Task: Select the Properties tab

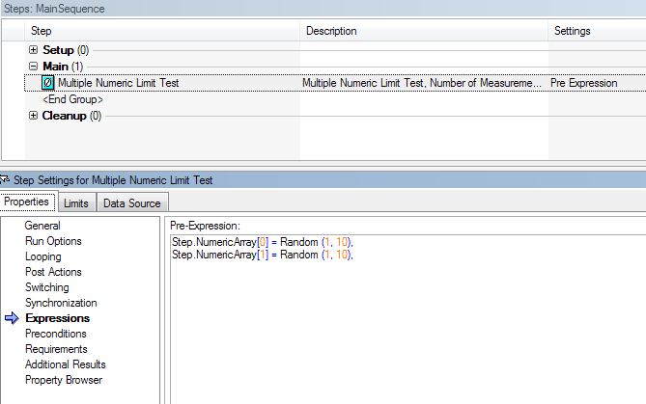Action: pos(27,202)
